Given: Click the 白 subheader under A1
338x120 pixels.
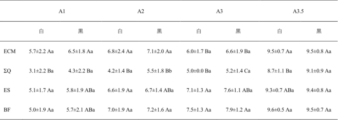Looking at the screenshot, I should coord(41,31).
